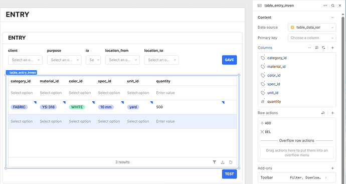Expand the Data source table_data_var dropdown
Viewport: 346px width, 184px height.
pyautogui.click(x=312, y=28)
